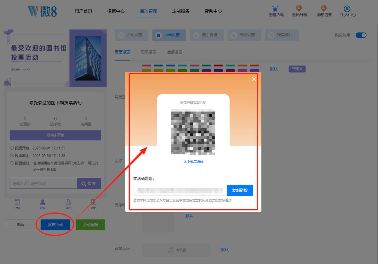Select the underlined 页面设置 sub-tab
Screen dimensions: 378x264
coord(122,52)
